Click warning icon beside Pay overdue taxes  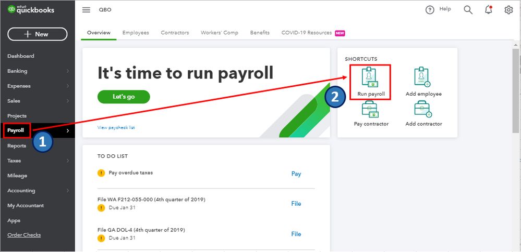tap(101, 173)
